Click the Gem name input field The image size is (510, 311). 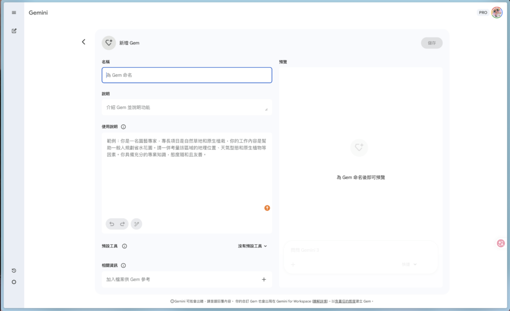tap(187, 75)
